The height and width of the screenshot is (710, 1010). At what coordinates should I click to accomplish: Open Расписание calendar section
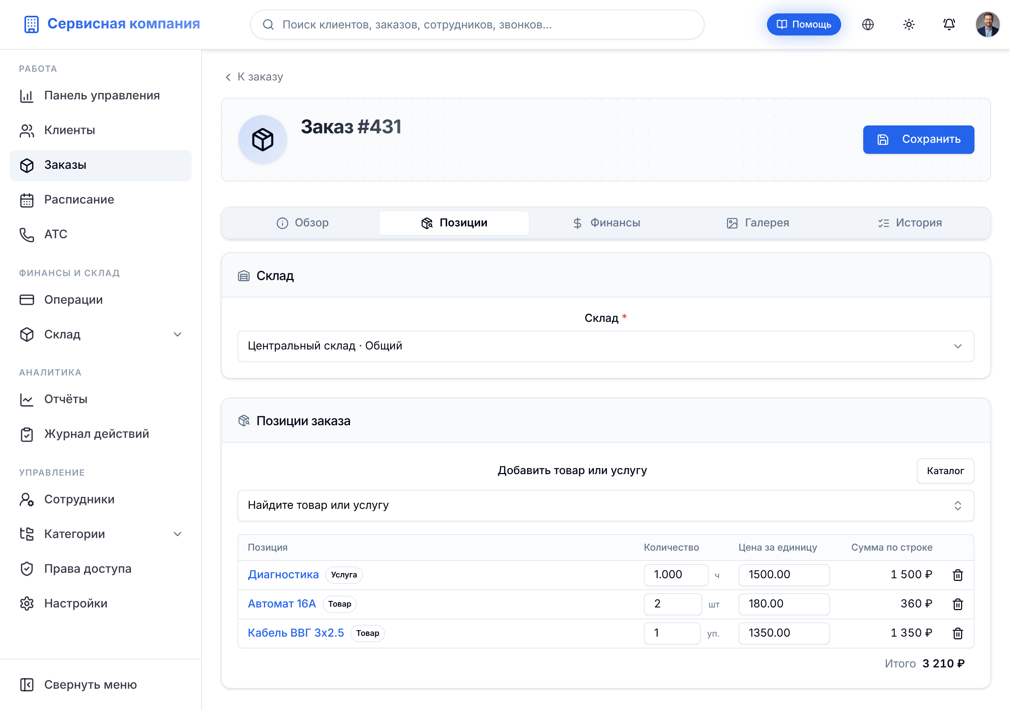100,200
